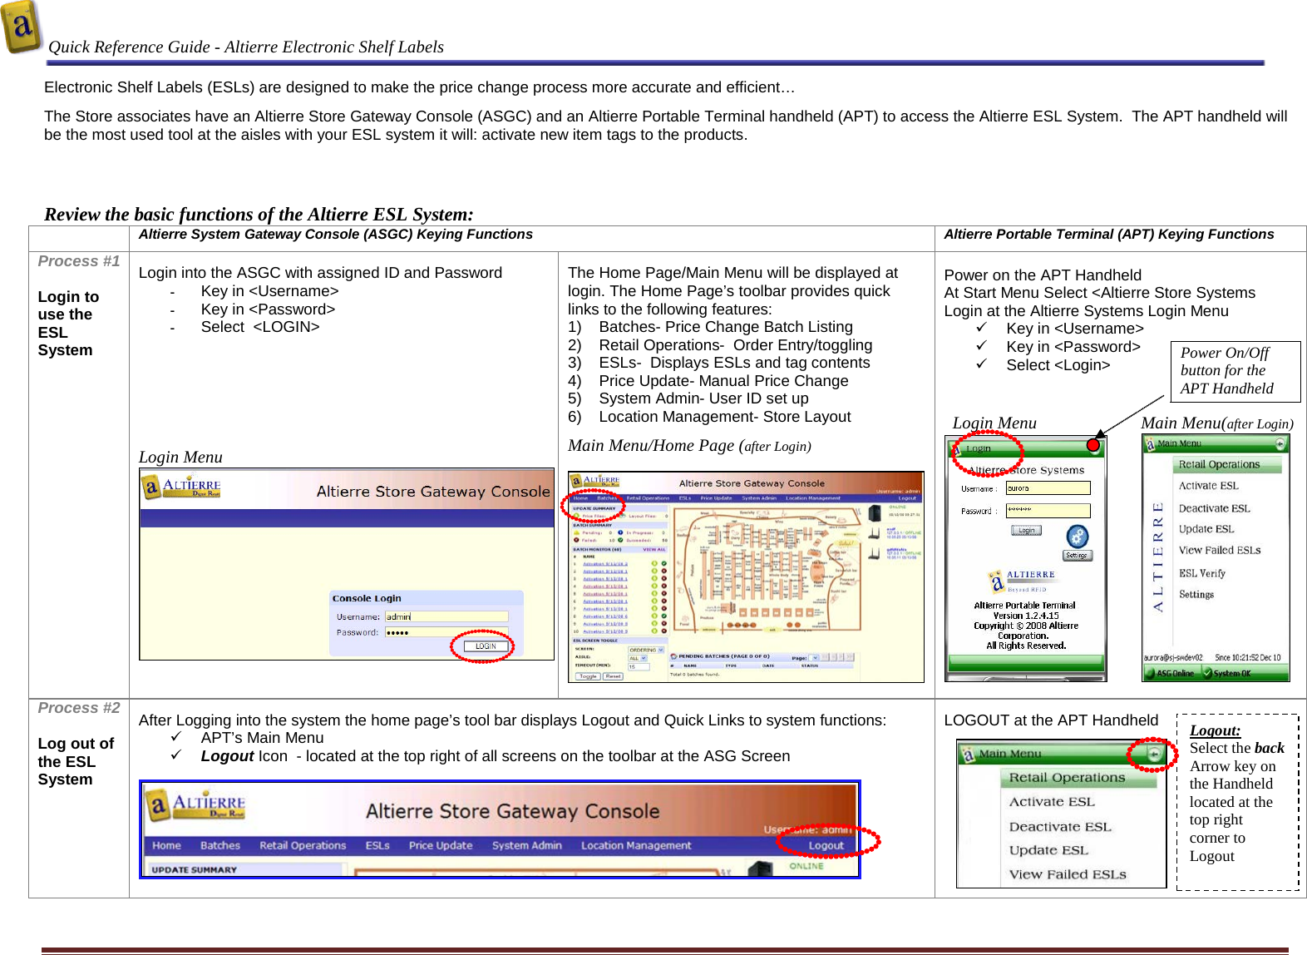Open the Aisle ALL dropdown
Screen dimensions: 1307x955
click(x=638, y=658)
